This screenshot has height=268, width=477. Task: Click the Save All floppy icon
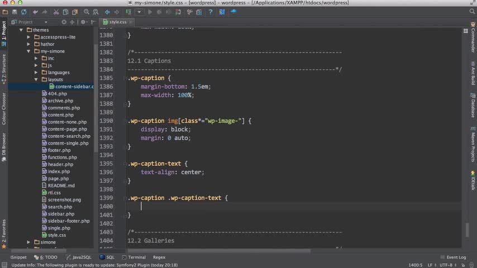click(15, 12)
